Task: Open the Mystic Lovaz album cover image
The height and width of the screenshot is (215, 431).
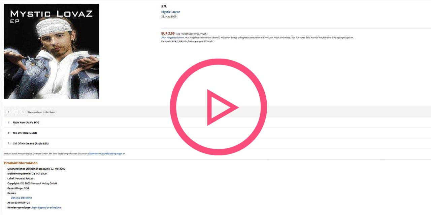Action: coord(52,51)
